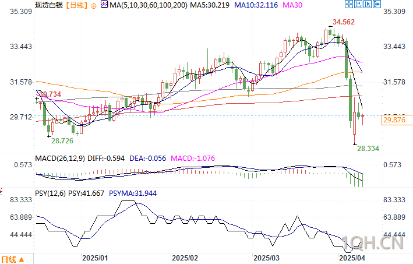
Task: Click the 2025/03 date axis marker
Action: pyautogui.click(x=266, y=258)
